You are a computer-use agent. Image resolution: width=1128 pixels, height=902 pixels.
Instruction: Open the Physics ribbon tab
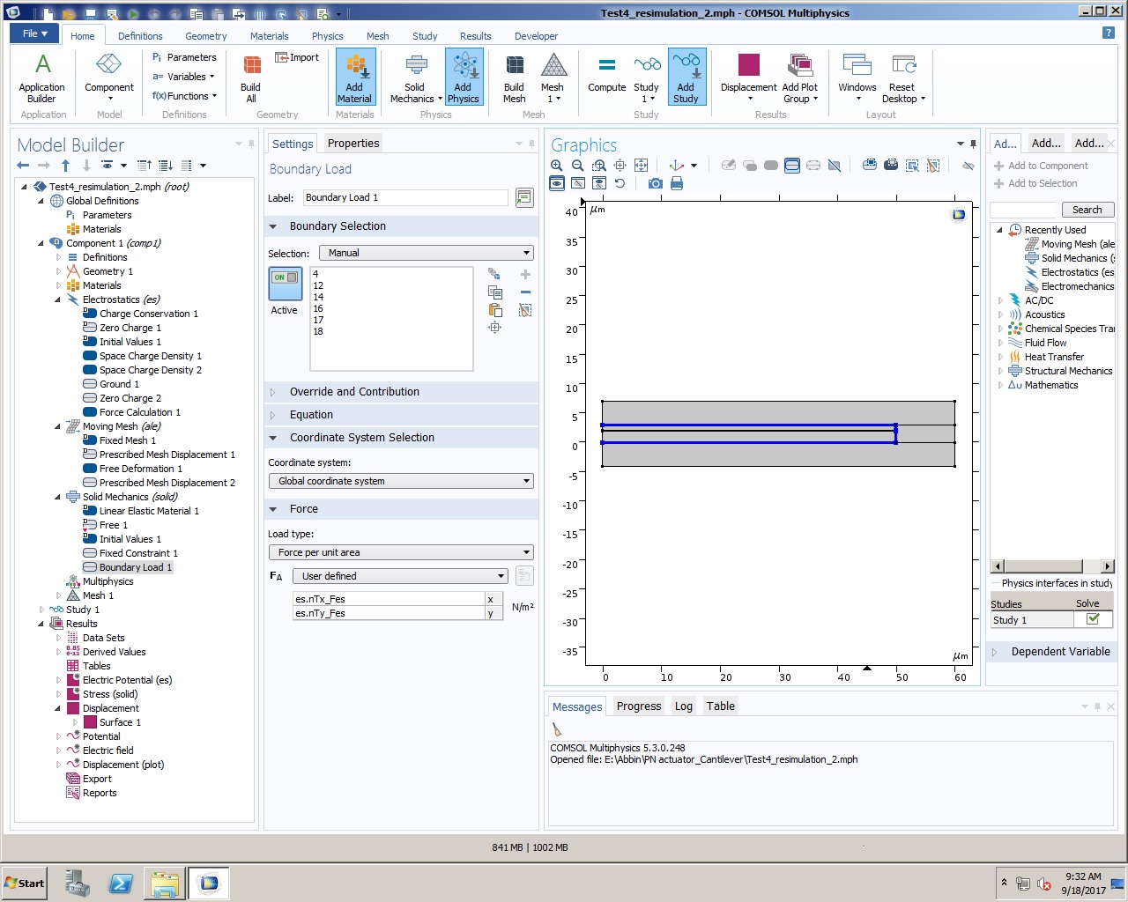(x=327, y=36)
